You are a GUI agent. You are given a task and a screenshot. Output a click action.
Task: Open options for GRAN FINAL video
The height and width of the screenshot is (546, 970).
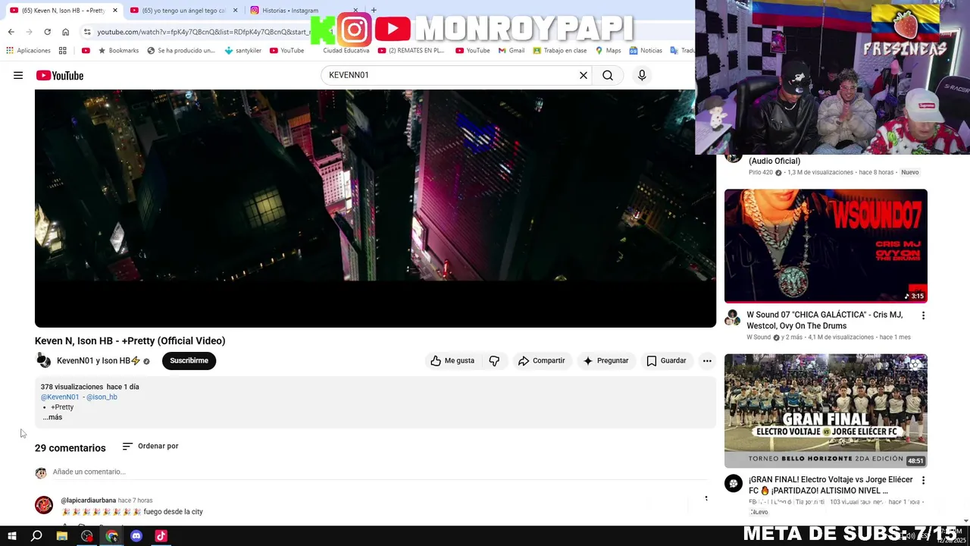point(923,481)
